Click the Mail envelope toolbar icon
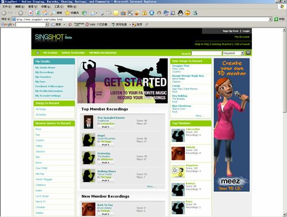The height and width of the screenshot is (217, 287). click(x=93, y=13)
